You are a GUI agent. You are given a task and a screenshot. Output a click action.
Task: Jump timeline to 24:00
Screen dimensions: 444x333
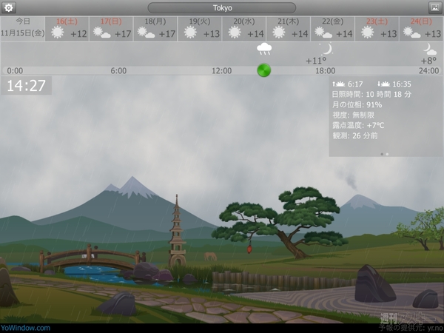tap(428, 71)
